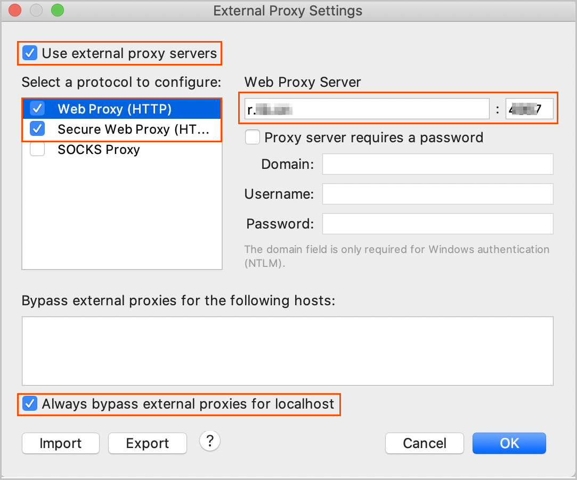Click the Export button
Screen dimensions: 577x480
pos(148,443)
